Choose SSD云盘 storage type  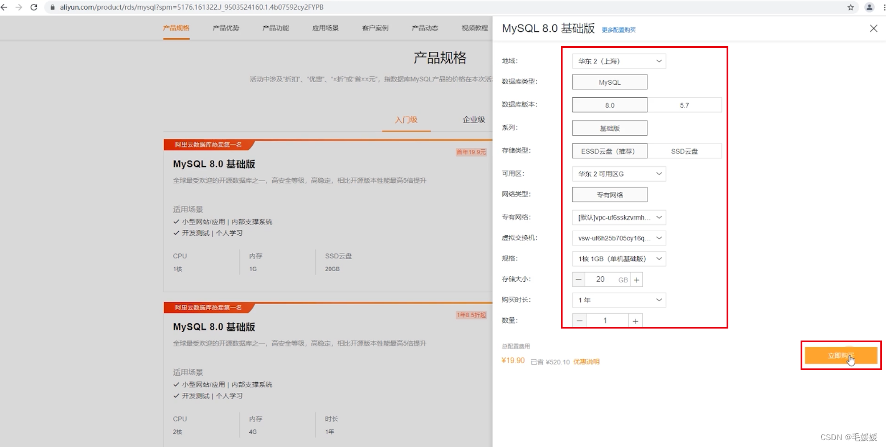pos(684,151)
